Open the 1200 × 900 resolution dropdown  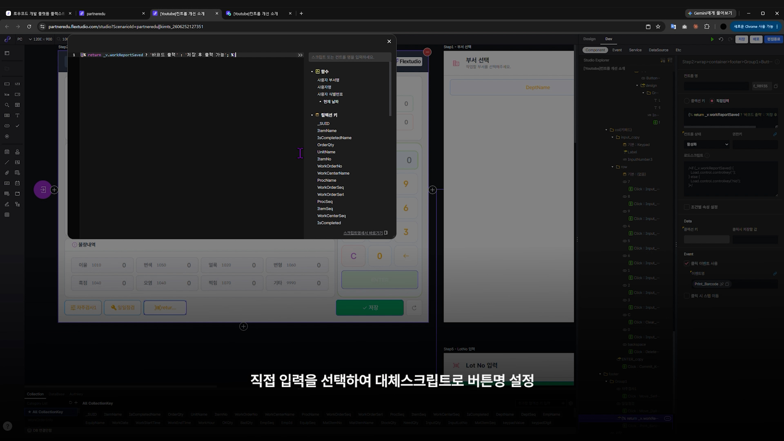tap(40, 39)
